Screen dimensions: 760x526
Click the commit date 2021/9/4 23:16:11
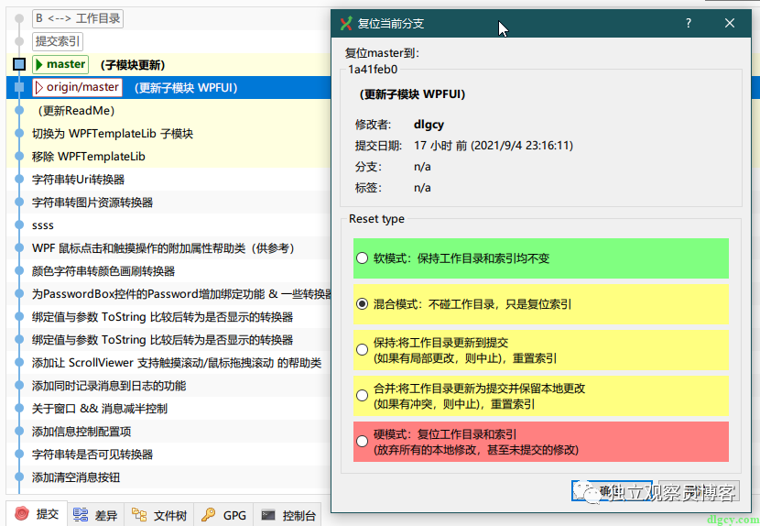point(522,146)
